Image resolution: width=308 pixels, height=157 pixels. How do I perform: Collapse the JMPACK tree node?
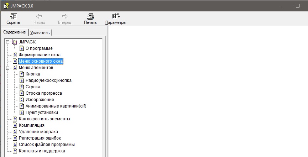click(8, 42)
